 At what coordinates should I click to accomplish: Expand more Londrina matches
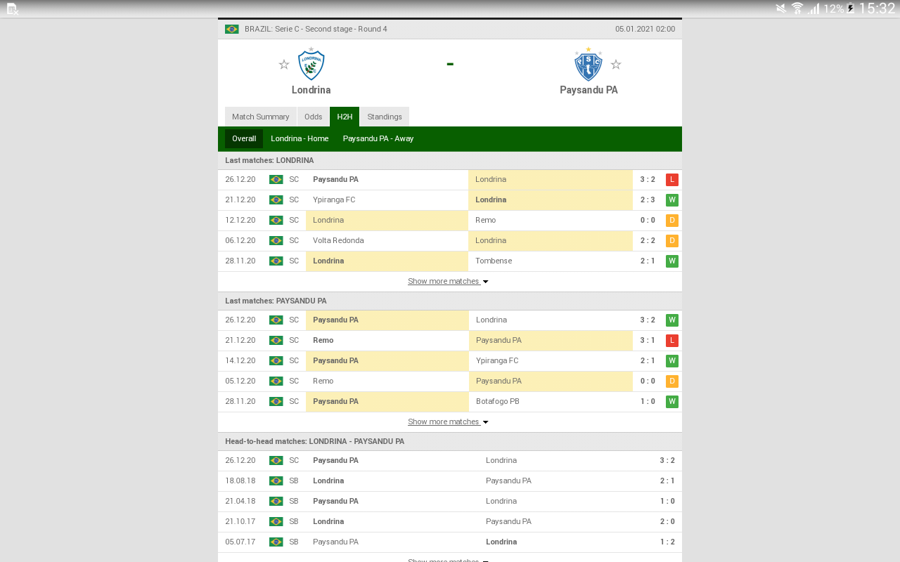click(448, 282)
